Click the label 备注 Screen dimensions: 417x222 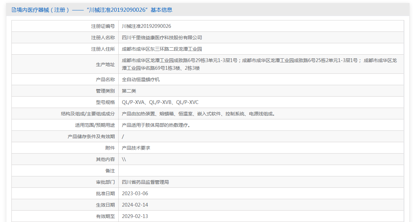click(110, 171)
